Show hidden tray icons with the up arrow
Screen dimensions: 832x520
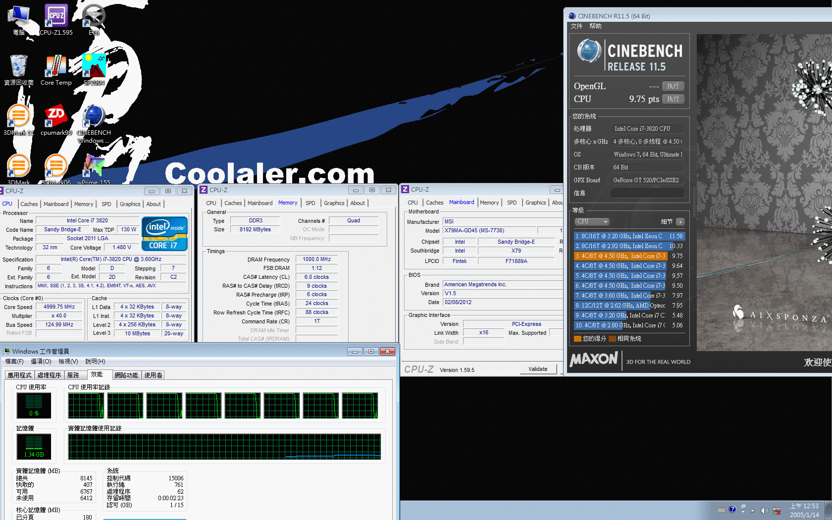pos(752,511)
